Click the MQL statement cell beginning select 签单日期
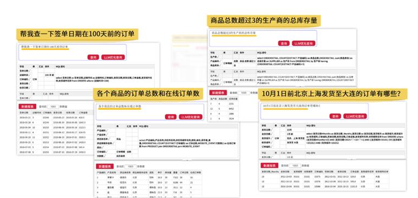Image resolution: width=418 pixels, height=198 pixels. click(x=105, y=79)
